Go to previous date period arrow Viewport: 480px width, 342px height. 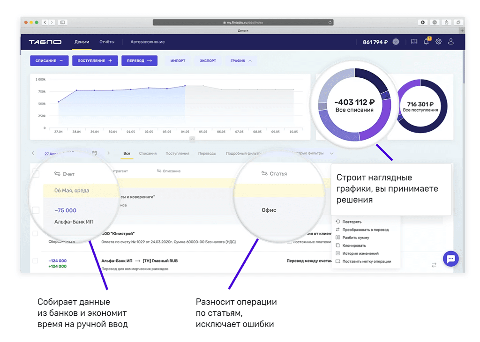(33, 153)
